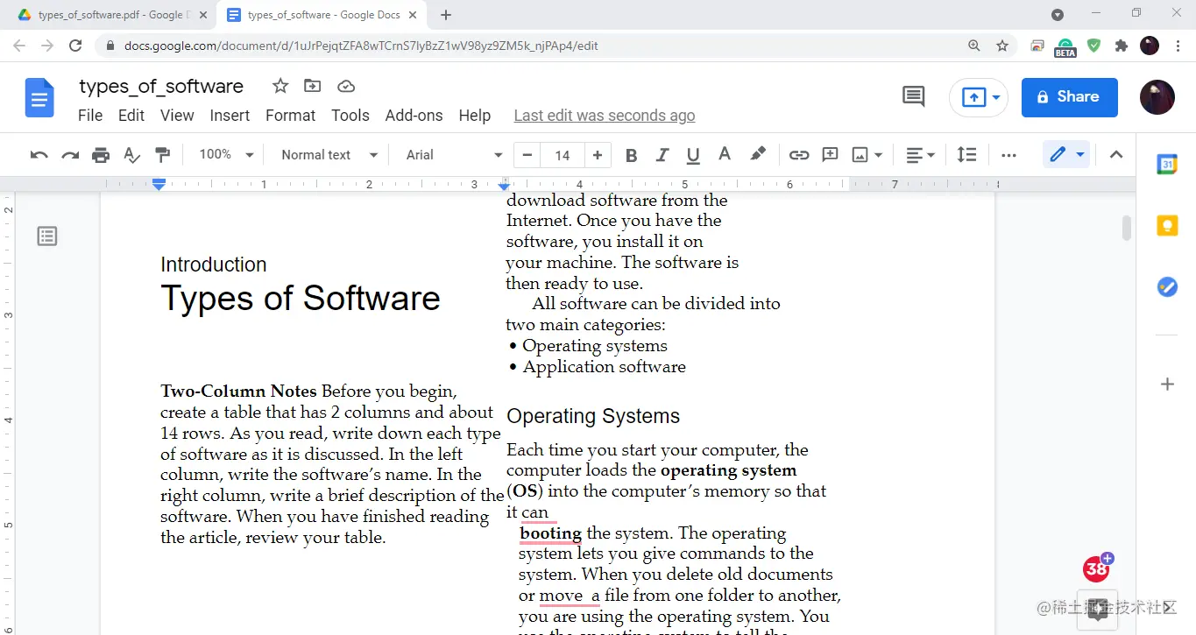The image size is (1196, 635).
Task: Toggle italic formatting
Action: click(x=662, y=155)
